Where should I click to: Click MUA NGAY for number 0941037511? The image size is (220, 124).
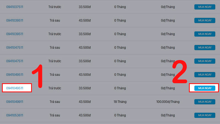point(205,7)
